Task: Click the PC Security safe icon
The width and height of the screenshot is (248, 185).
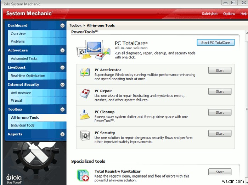Action: coord(85,135)
